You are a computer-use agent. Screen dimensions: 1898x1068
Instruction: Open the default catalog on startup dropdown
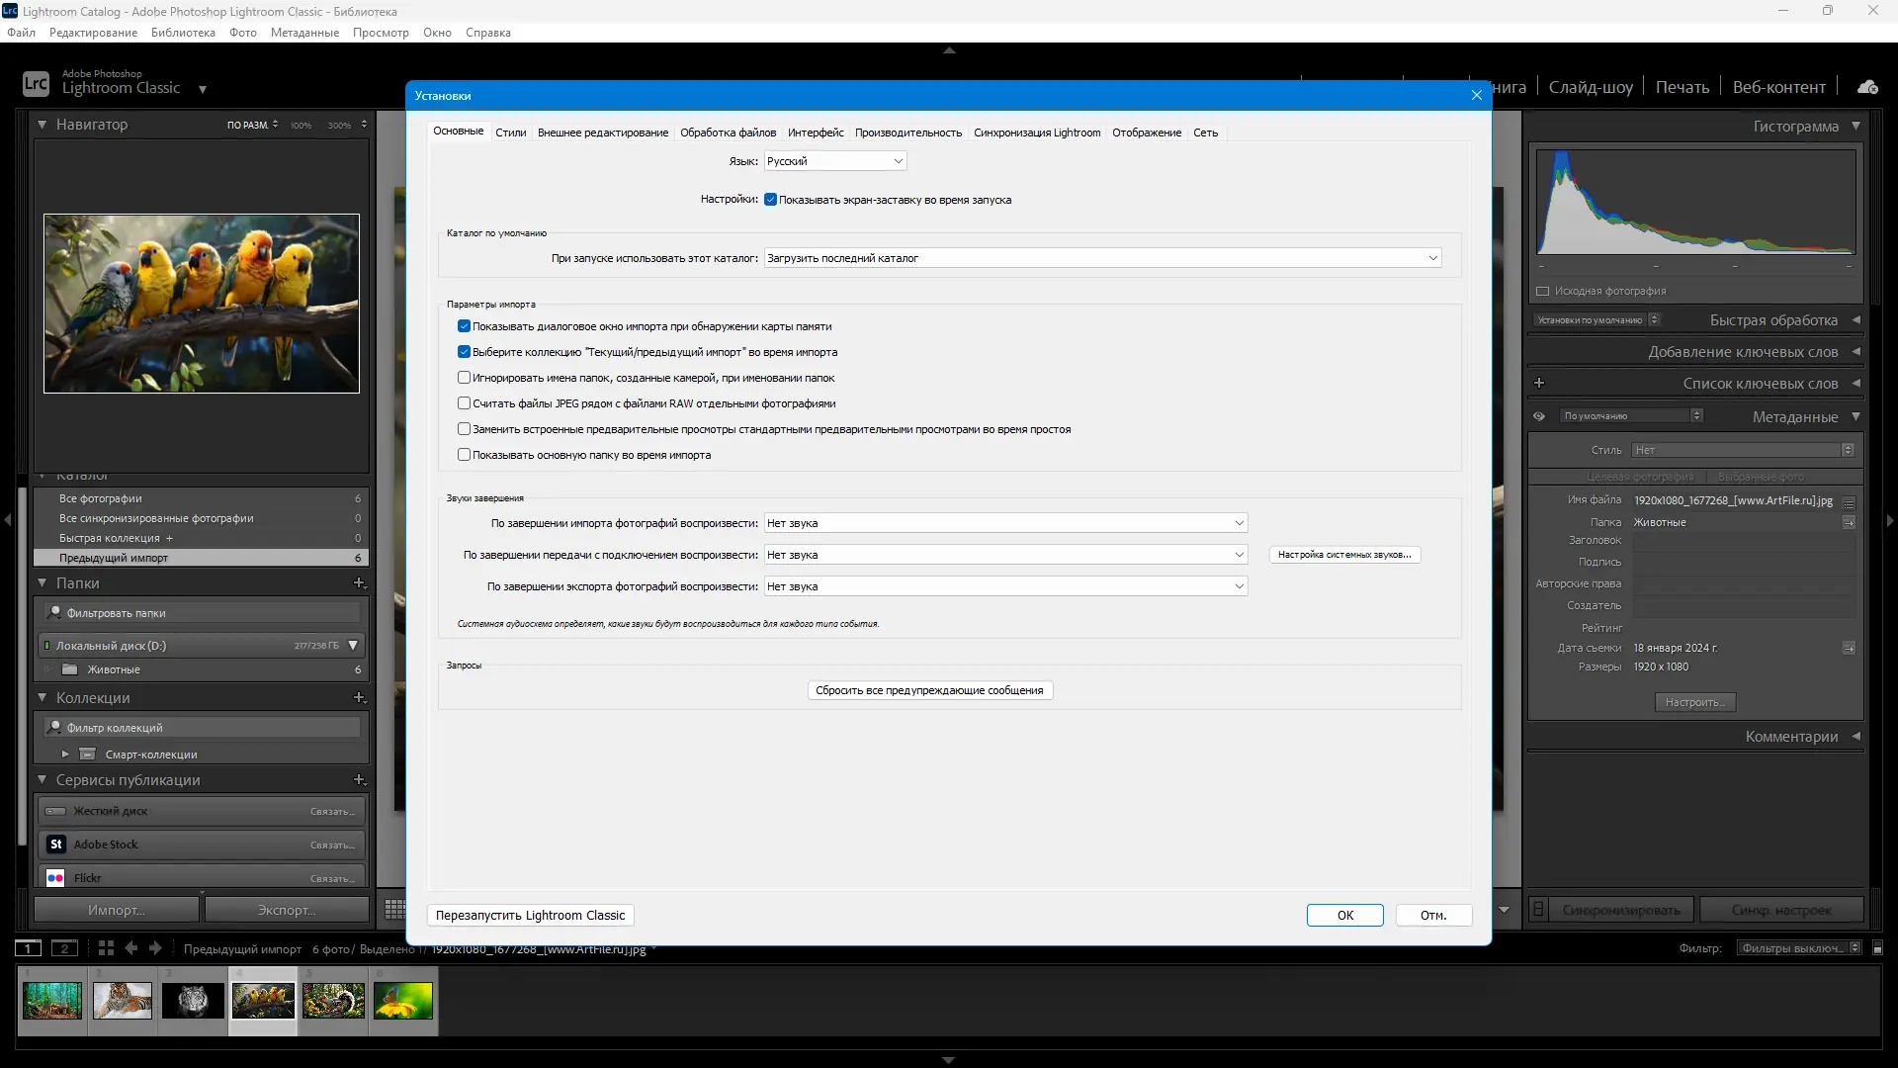tap(1101, 258)
